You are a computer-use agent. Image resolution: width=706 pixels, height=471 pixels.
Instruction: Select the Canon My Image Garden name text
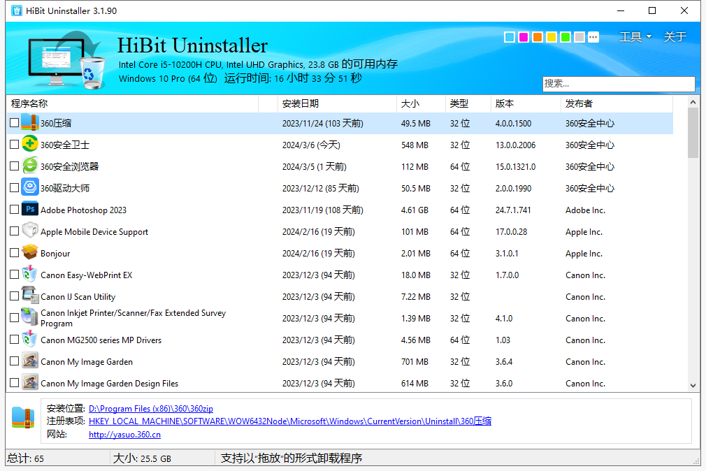pyautogui.click(x=87, y=361)
